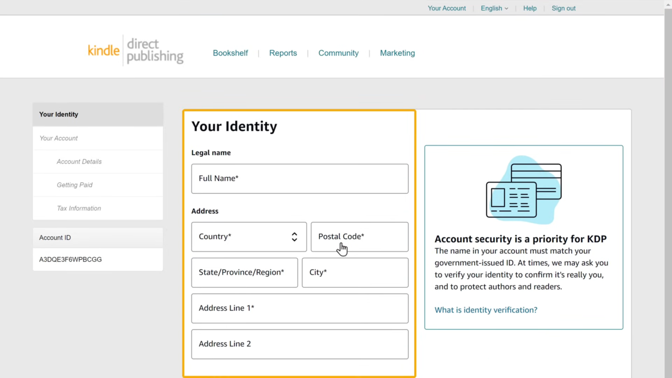
Task: Click the Full Name input field
Action: tap(300, 178)
